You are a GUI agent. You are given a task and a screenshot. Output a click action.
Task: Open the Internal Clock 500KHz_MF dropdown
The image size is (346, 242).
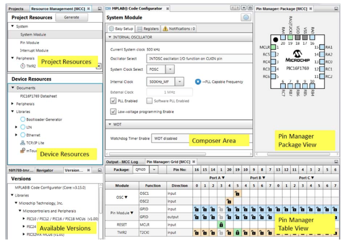click(x=180, y=81)
